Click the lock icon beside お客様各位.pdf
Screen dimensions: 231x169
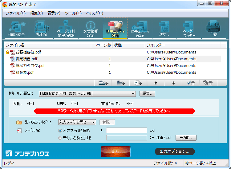point(7,52)
